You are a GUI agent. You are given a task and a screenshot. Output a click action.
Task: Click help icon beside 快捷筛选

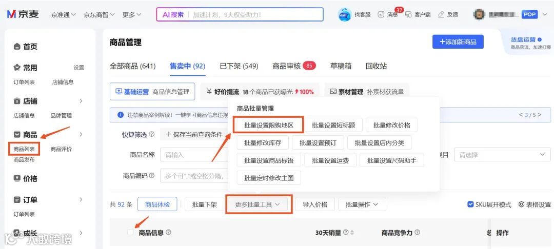[x=151, y=134]
